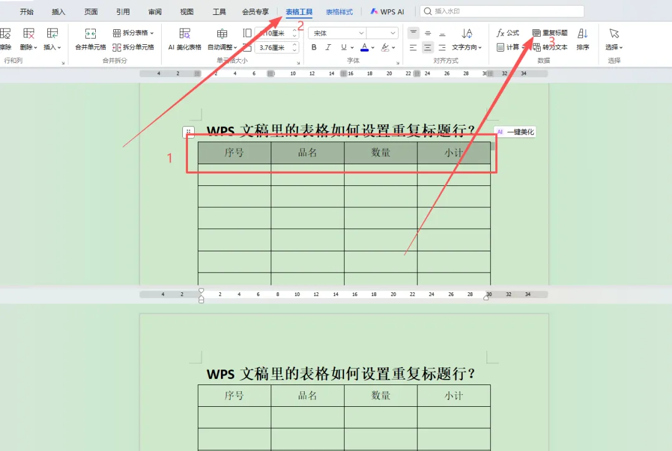672x451 pixels.
Task: Open the 插入 ribbon tab
Action: pos(58,12)
